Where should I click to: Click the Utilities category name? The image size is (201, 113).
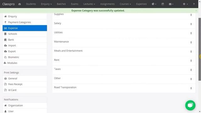point(58,32)
